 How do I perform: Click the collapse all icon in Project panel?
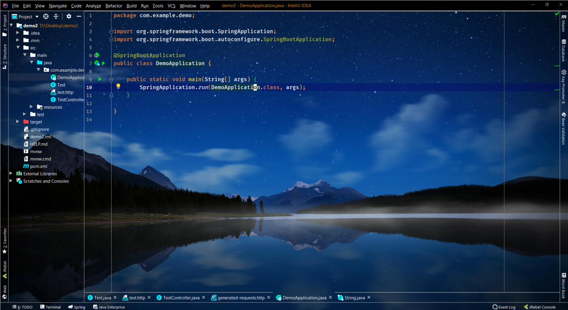56,16
